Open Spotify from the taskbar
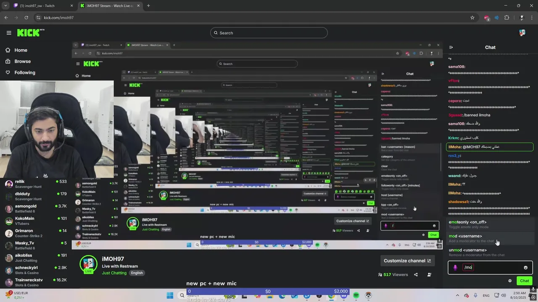This screenshot has width=538, height=302. (x=356, y=295)
